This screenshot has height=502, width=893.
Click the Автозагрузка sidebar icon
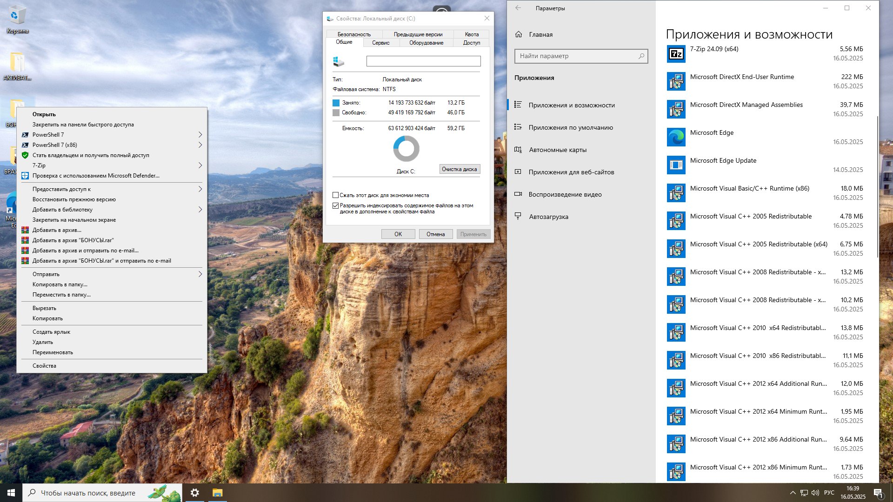point(518,217)
